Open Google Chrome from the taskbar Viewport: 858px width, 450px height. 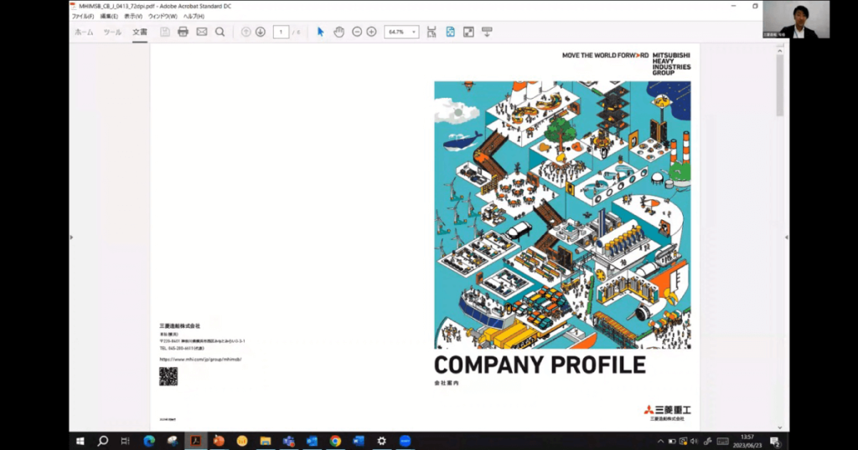pos(335,441)
